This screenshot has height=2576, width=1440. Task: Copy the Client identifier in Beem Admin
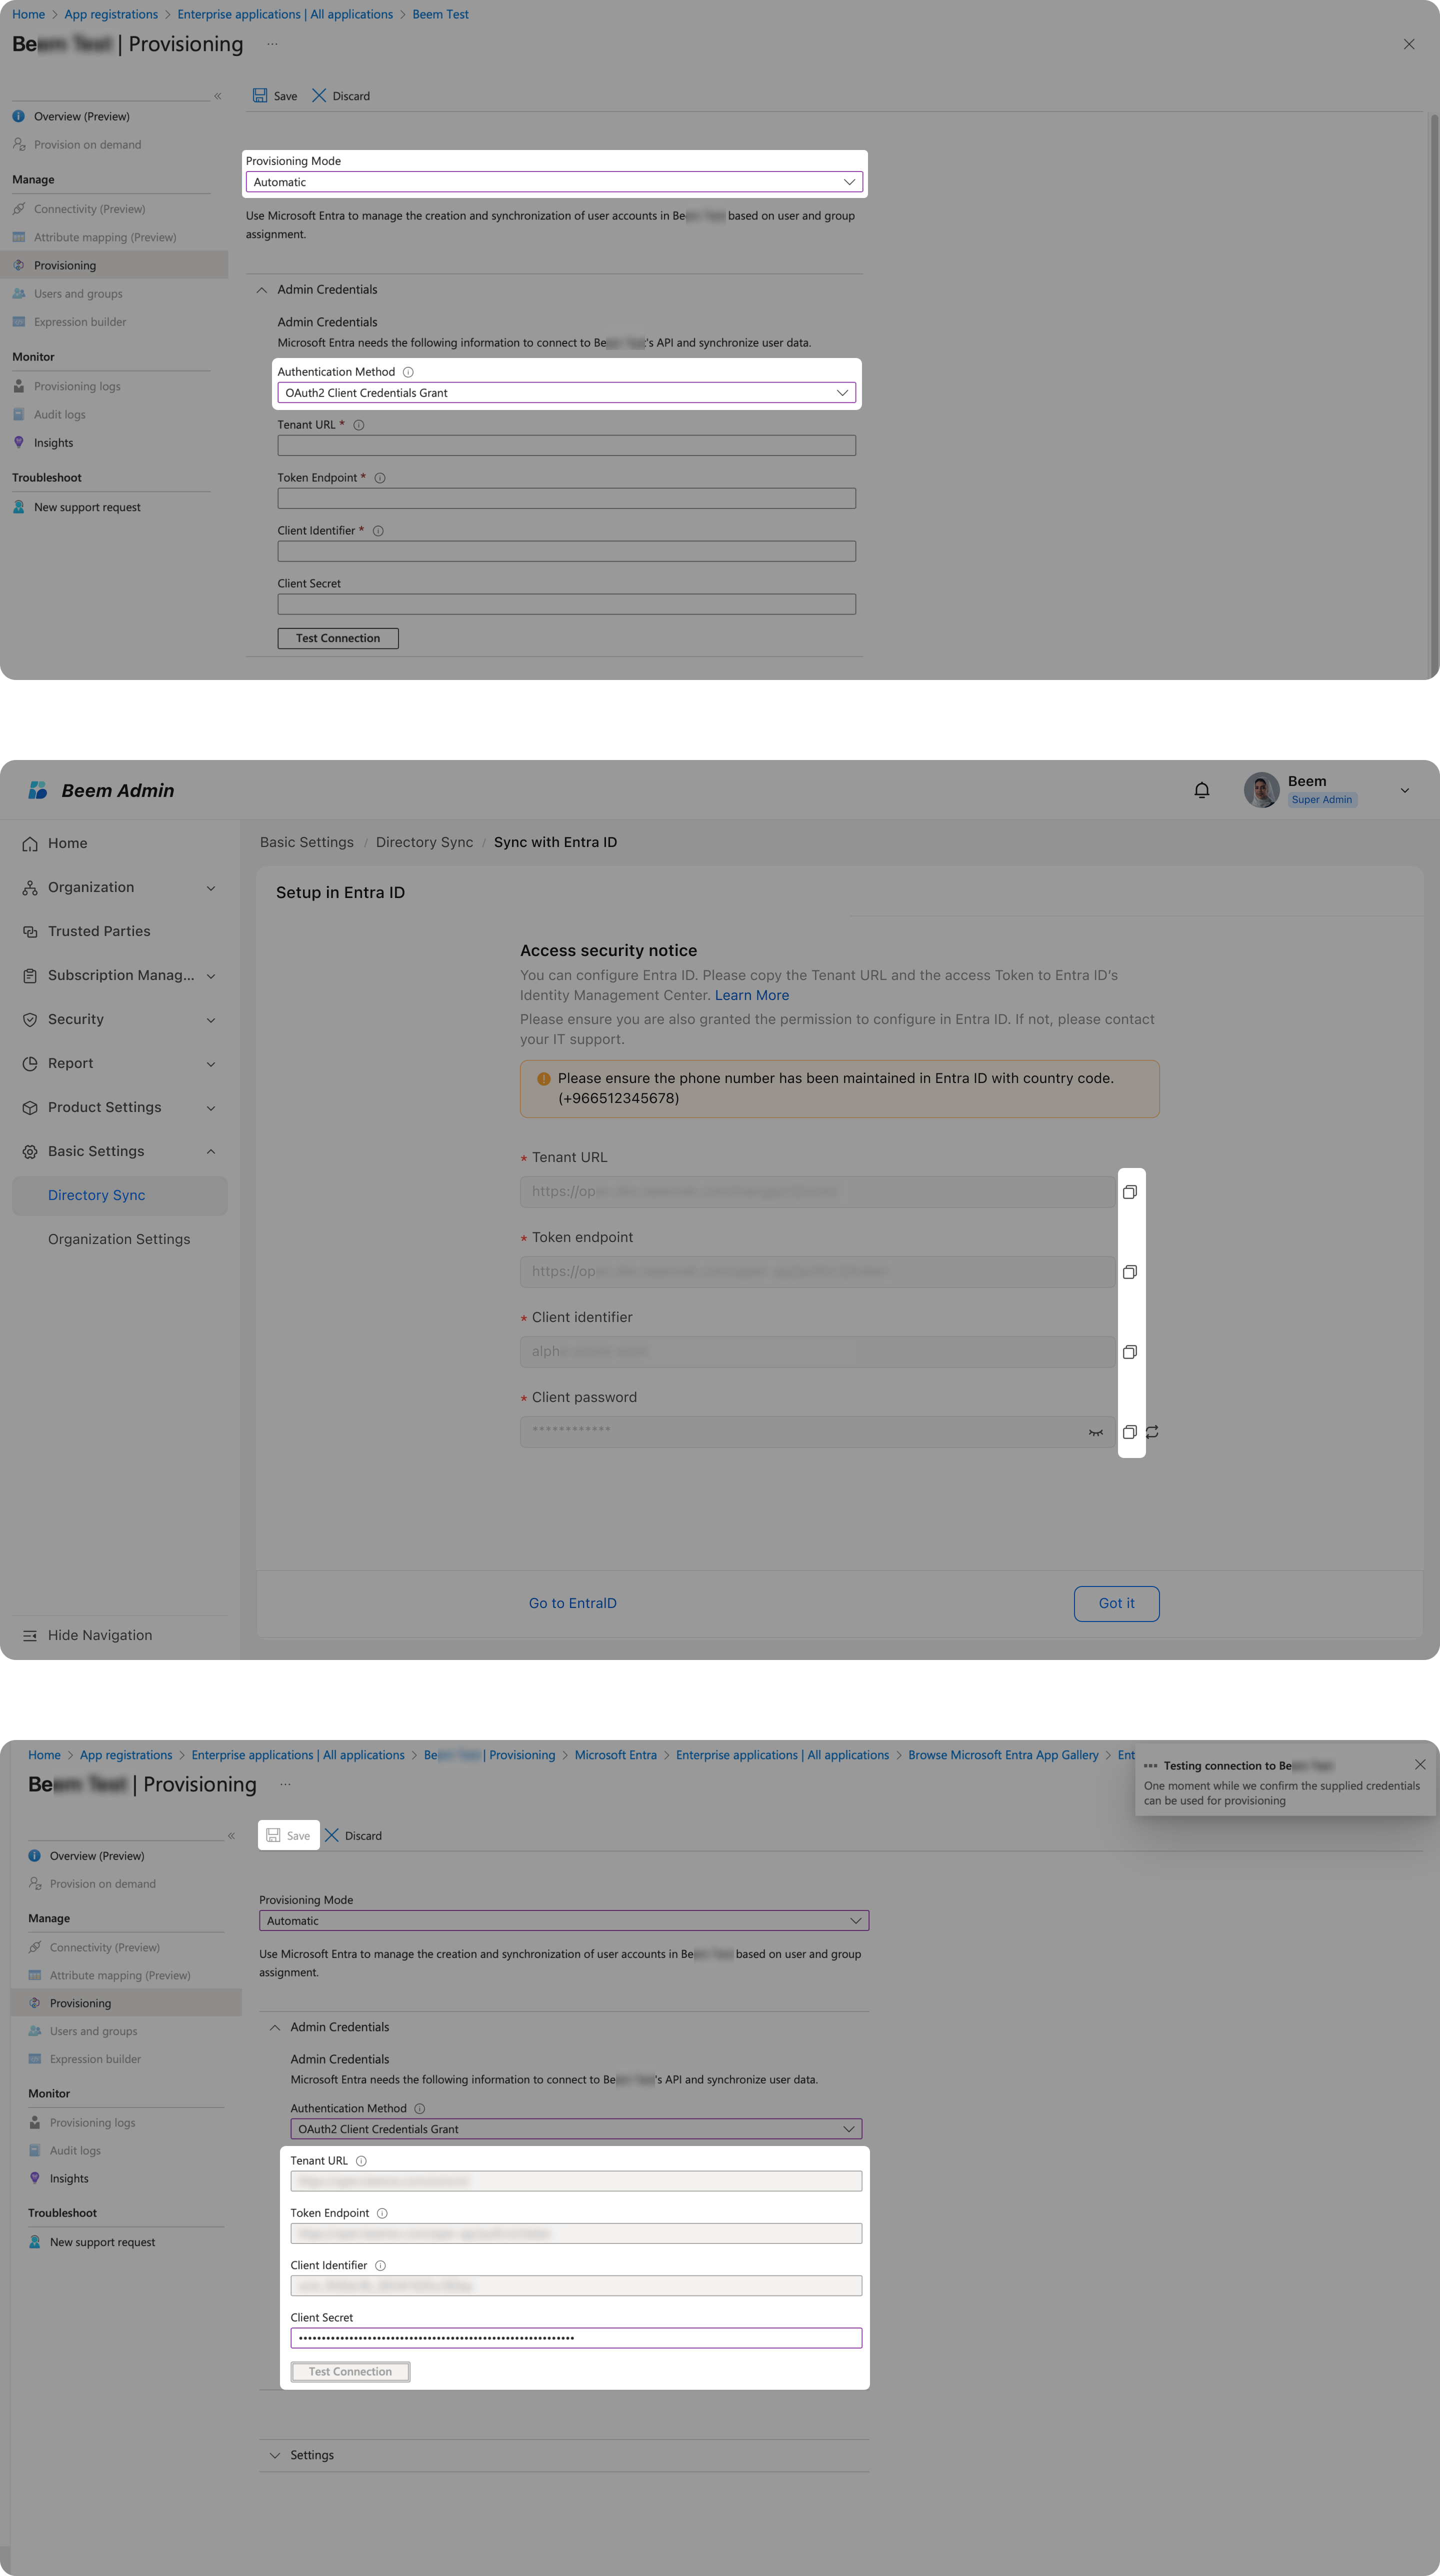1130,1352
